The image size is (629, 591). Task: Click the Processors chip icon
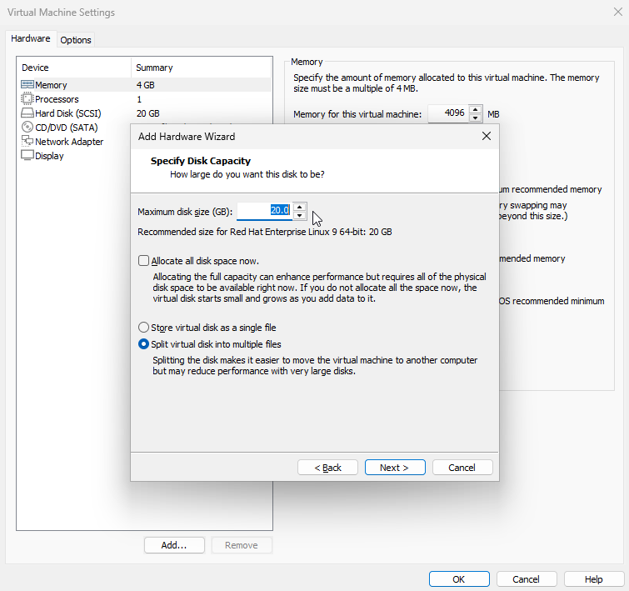click(27, 99)
